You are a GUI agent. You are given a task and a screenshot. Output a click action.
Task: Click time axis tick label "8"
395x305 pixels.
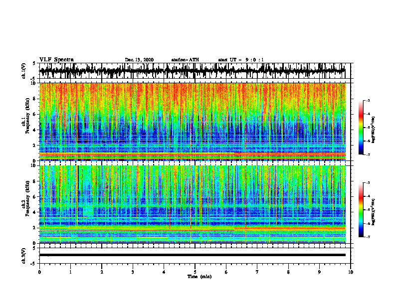(x=288, y=272)
